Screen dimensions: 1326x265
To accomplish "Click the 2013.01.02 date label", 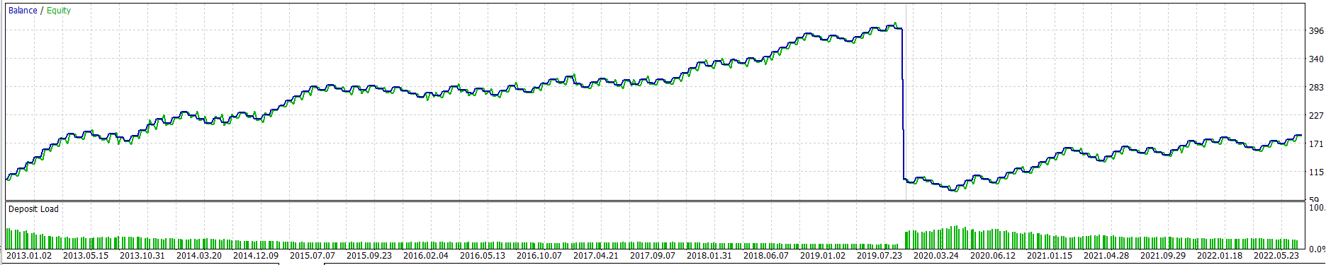I will coord(29,256).
